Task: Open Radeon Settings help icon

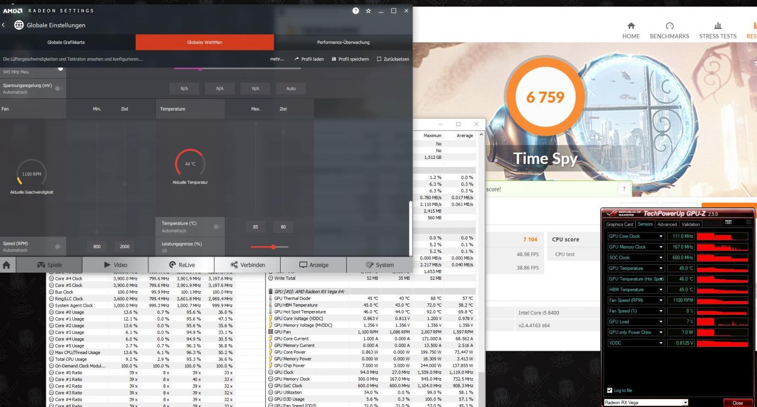Action: click(x=356, y=10)
